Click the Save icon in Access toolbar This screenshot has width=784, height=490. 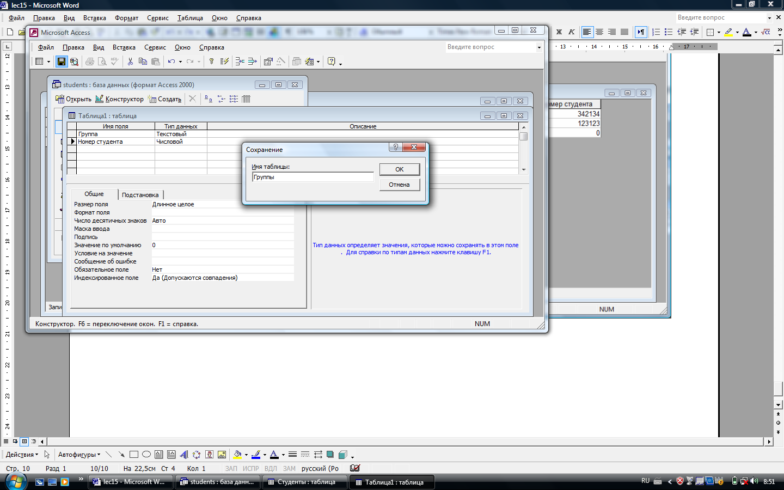62,62
